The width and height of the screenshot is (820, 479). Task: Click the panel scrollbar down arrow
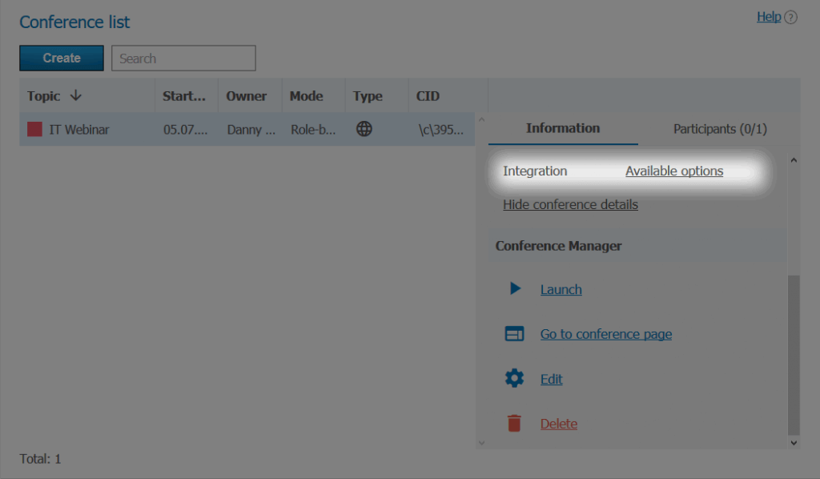[794, 441]
